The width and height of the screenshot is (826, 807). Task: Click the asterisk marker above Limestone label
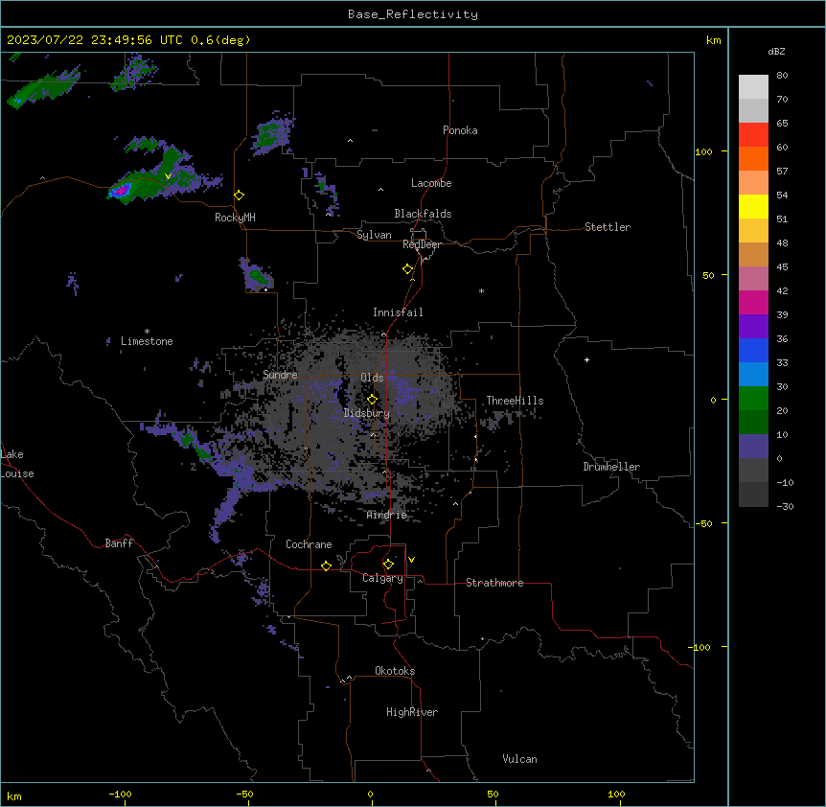pyautogui.click(x=147, y=332)
